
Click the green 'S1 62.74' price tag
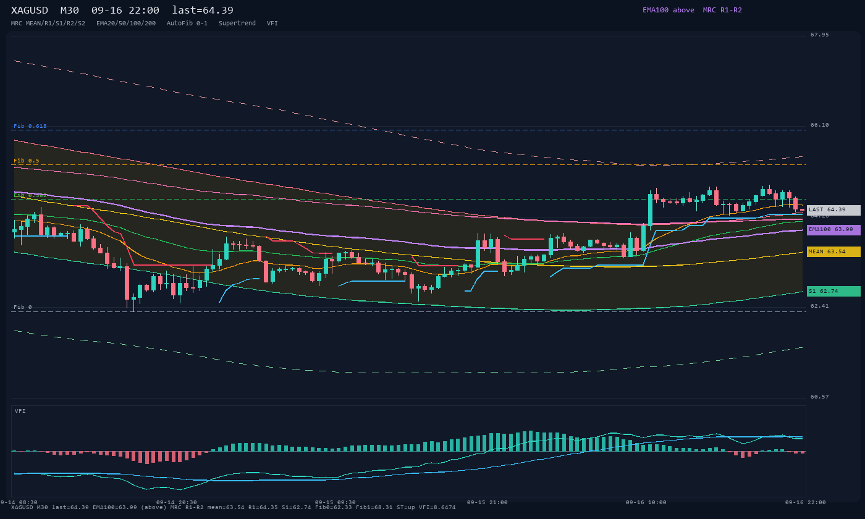833,291
